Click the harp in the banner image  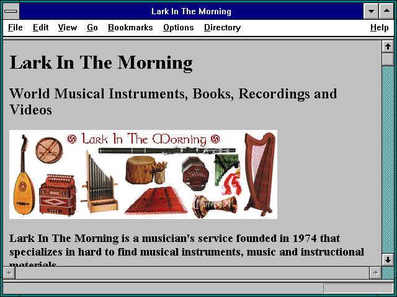(x=260, y=174)
